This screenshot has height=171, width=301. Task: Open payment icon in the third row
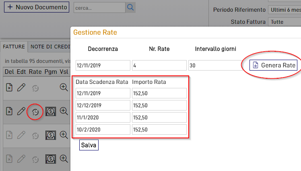click(50, 135)
